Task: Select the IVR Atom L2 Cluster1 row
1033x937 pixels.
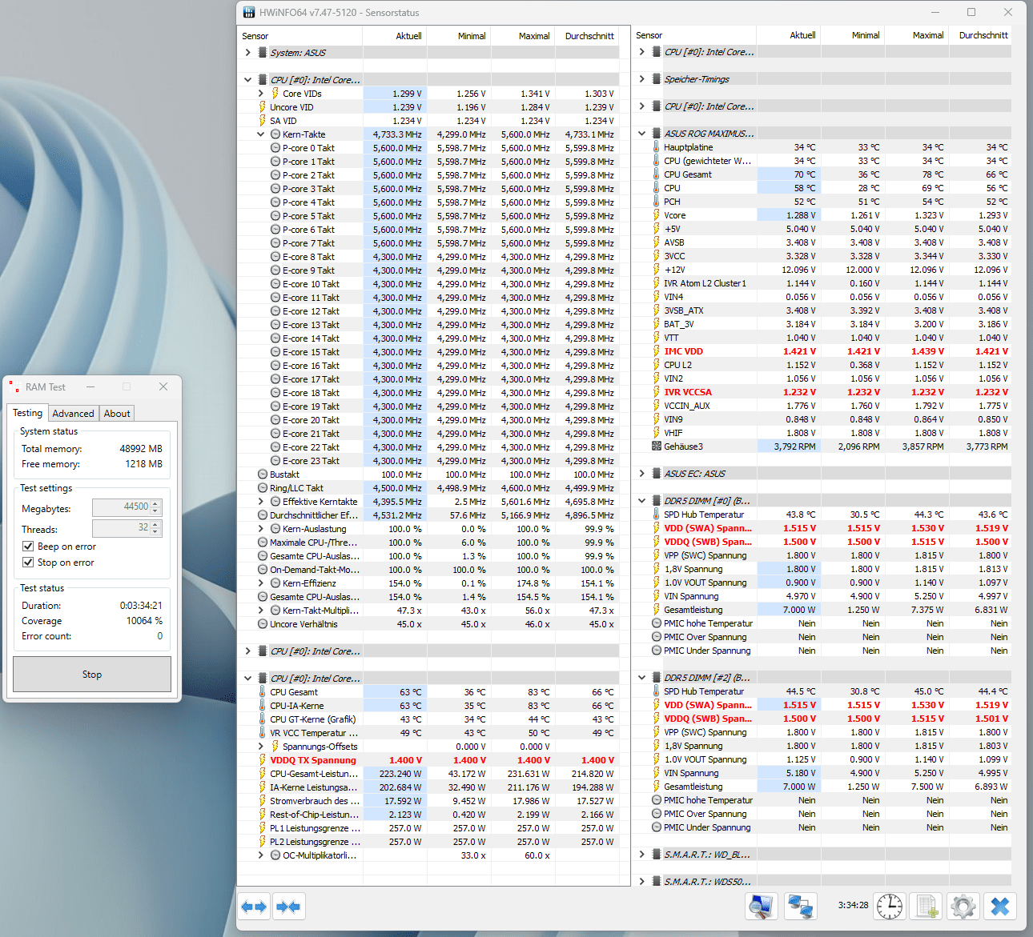Action: [822, 283]
